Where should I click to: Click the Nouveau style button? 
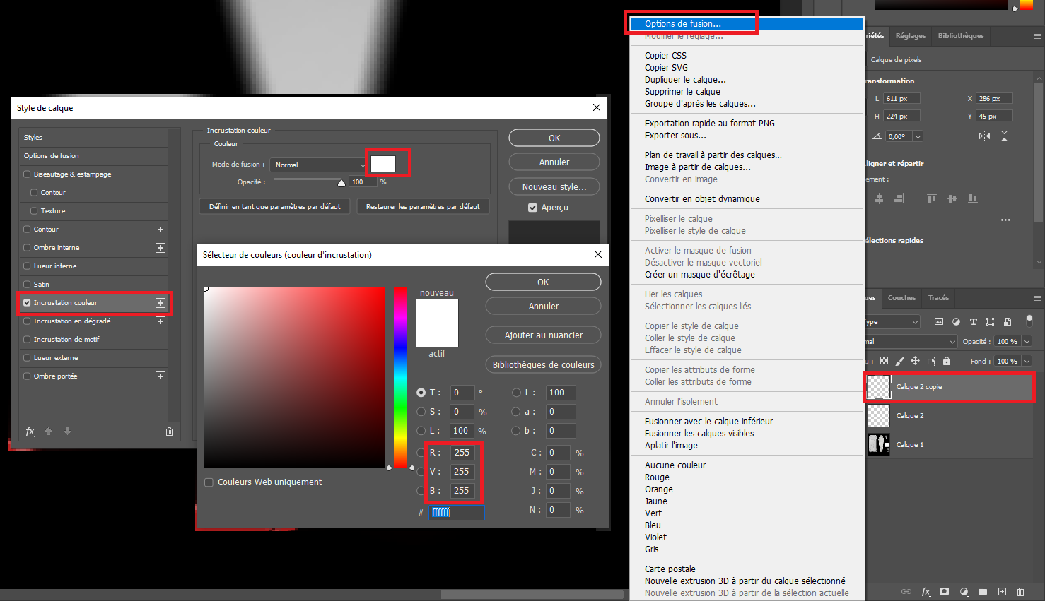pyautogui.click(x=554, y=187)
